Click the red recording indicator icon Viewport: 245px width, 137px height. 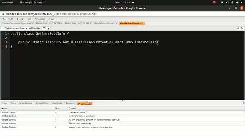point(214,2)
